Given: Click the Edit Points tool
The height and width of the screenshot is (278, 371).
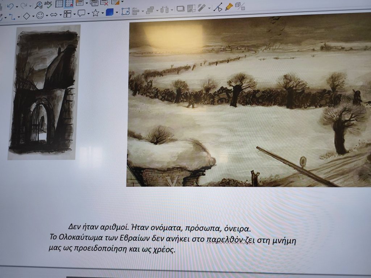Looking at the screenshot, I should click(x=218, y=7).
